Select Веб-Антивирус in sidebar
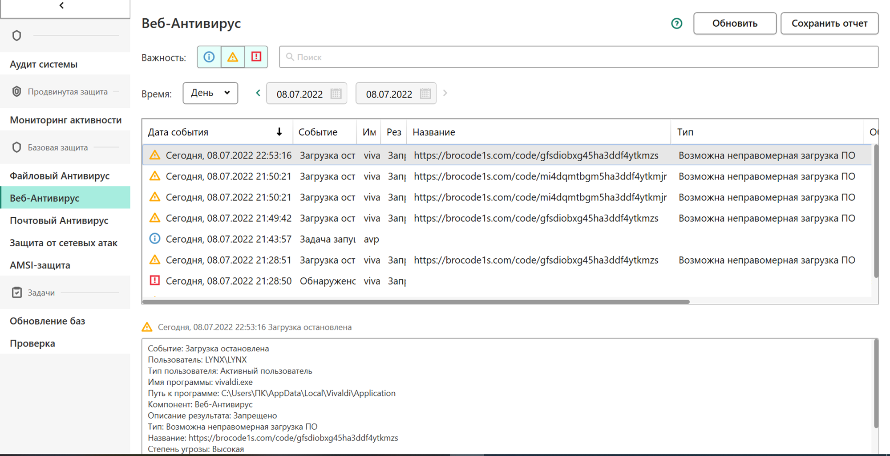890x456 pixels. [65, 198]
